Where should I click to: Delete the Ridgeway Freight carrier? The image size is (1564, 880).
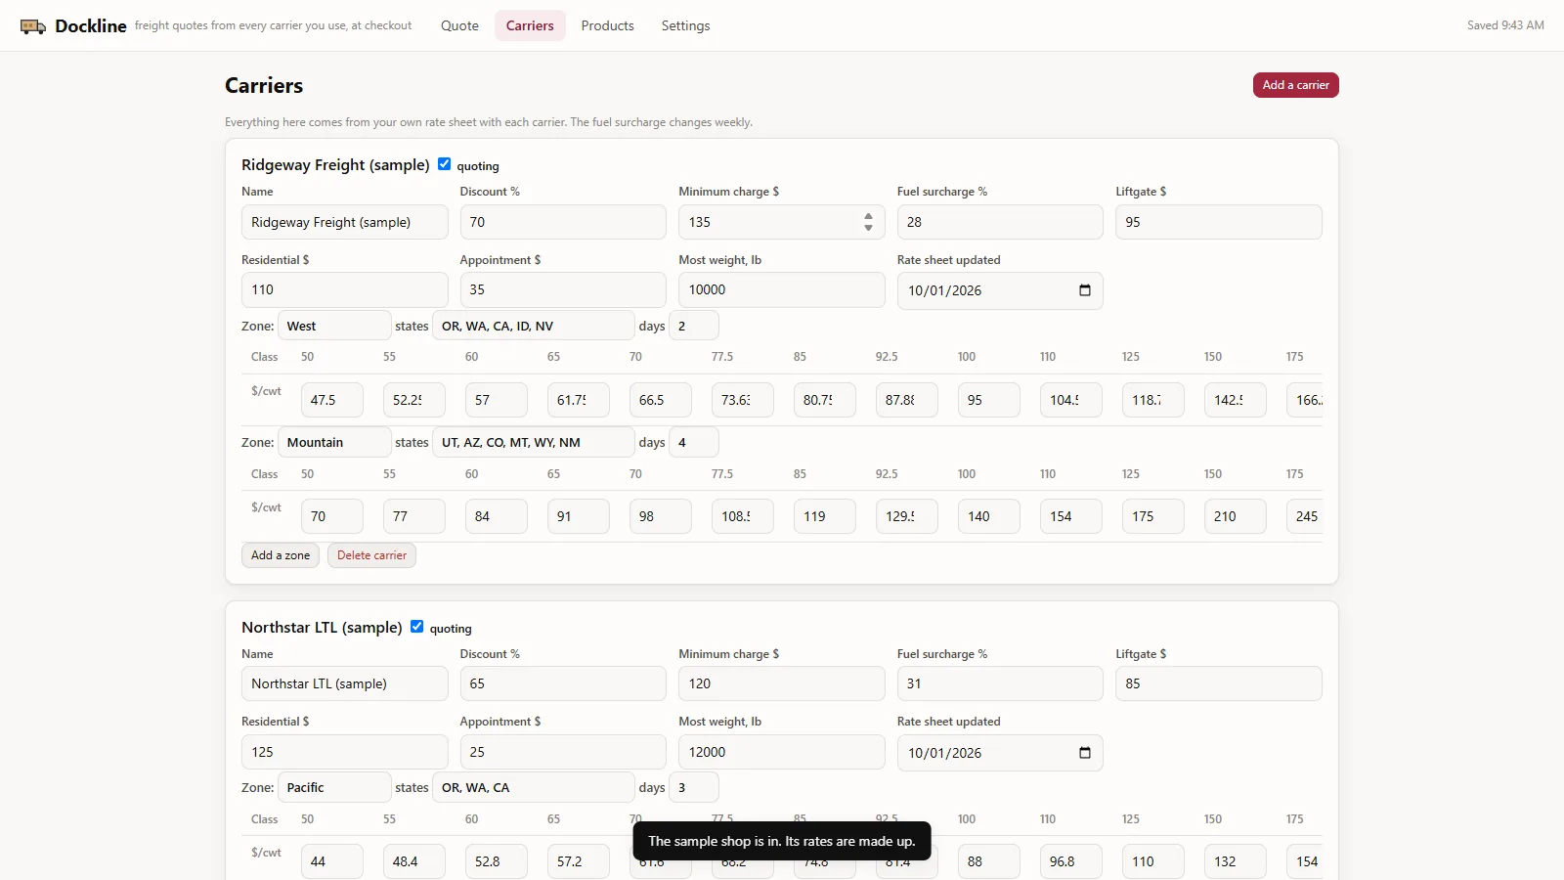(x=371, y=555)
